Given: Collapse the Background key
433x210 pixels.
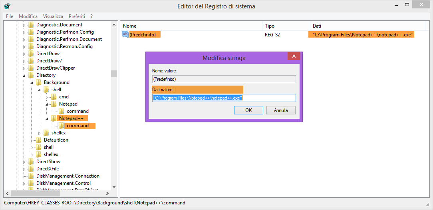Looking at the screenshot, I should click(x=32, y=82).
